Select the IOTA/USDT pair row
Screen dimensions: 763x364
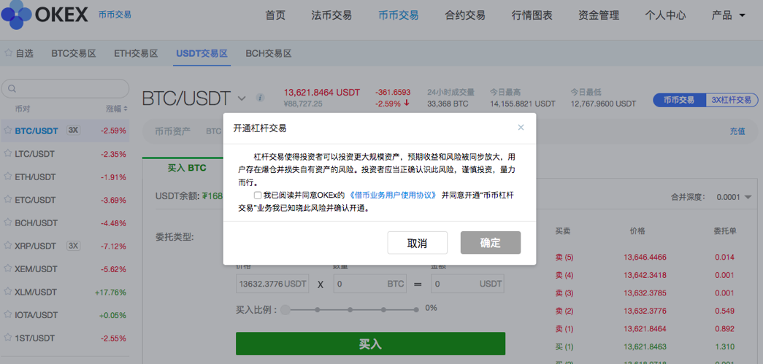coord(65,314)
